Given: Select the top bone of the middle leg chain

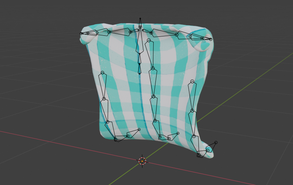Looking at the screenshot, I should pyautogui.click(x=151, y=54).
